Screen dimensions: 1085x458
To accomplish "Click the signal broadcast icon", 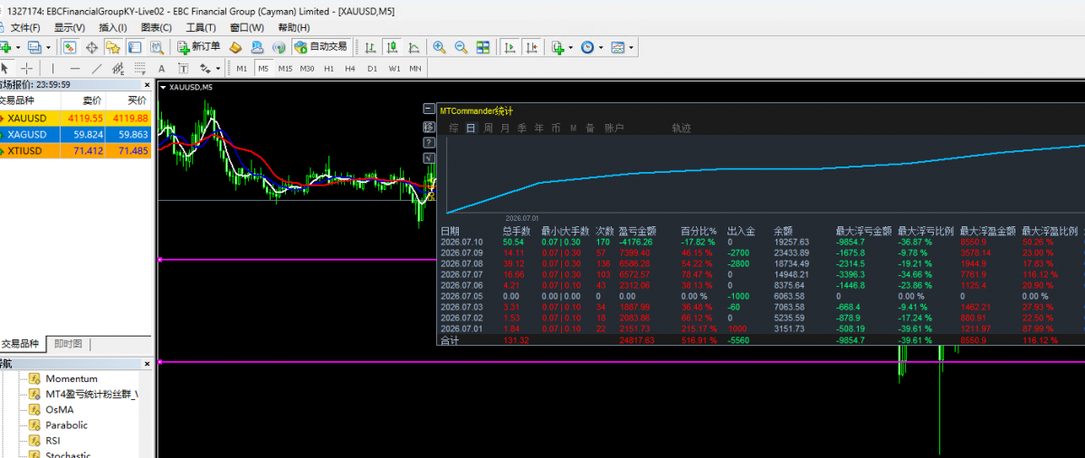I will [x=279, y=47].
